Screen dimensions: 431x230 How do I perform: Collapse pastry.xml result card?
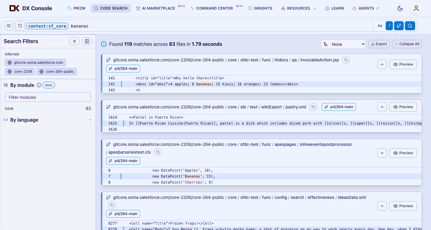[382, 107]
